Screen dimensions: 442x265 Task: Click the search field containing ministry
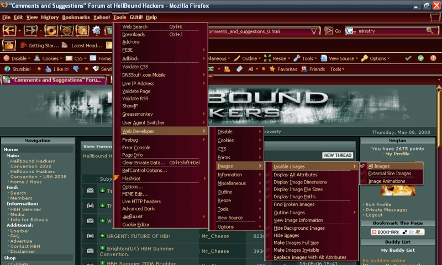pyautogui.click(x=391, y=31)
